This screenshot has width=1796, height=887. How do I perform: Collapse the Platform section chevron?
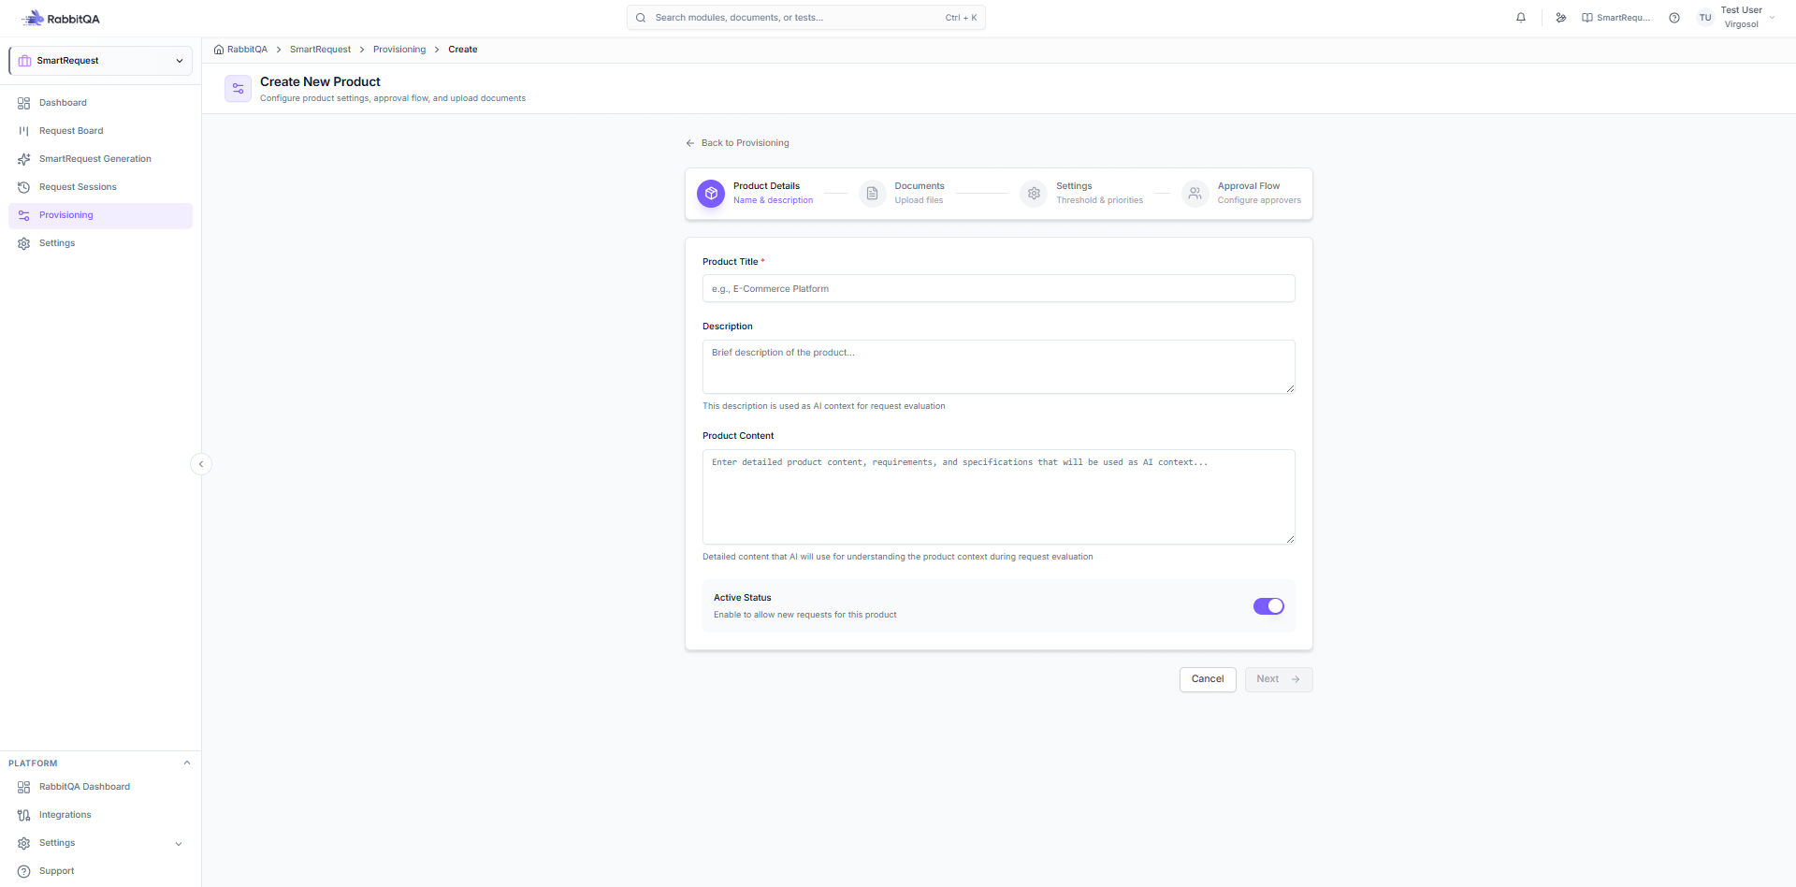[187, 763]
